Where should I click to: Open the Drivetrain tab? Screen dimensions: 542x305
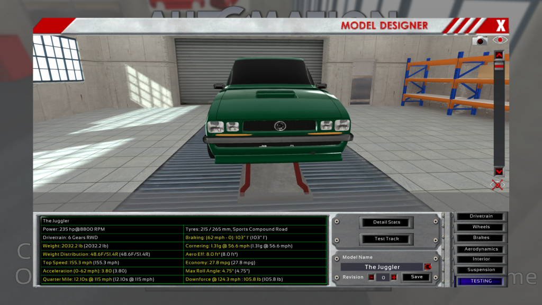(x=481, y=216)
